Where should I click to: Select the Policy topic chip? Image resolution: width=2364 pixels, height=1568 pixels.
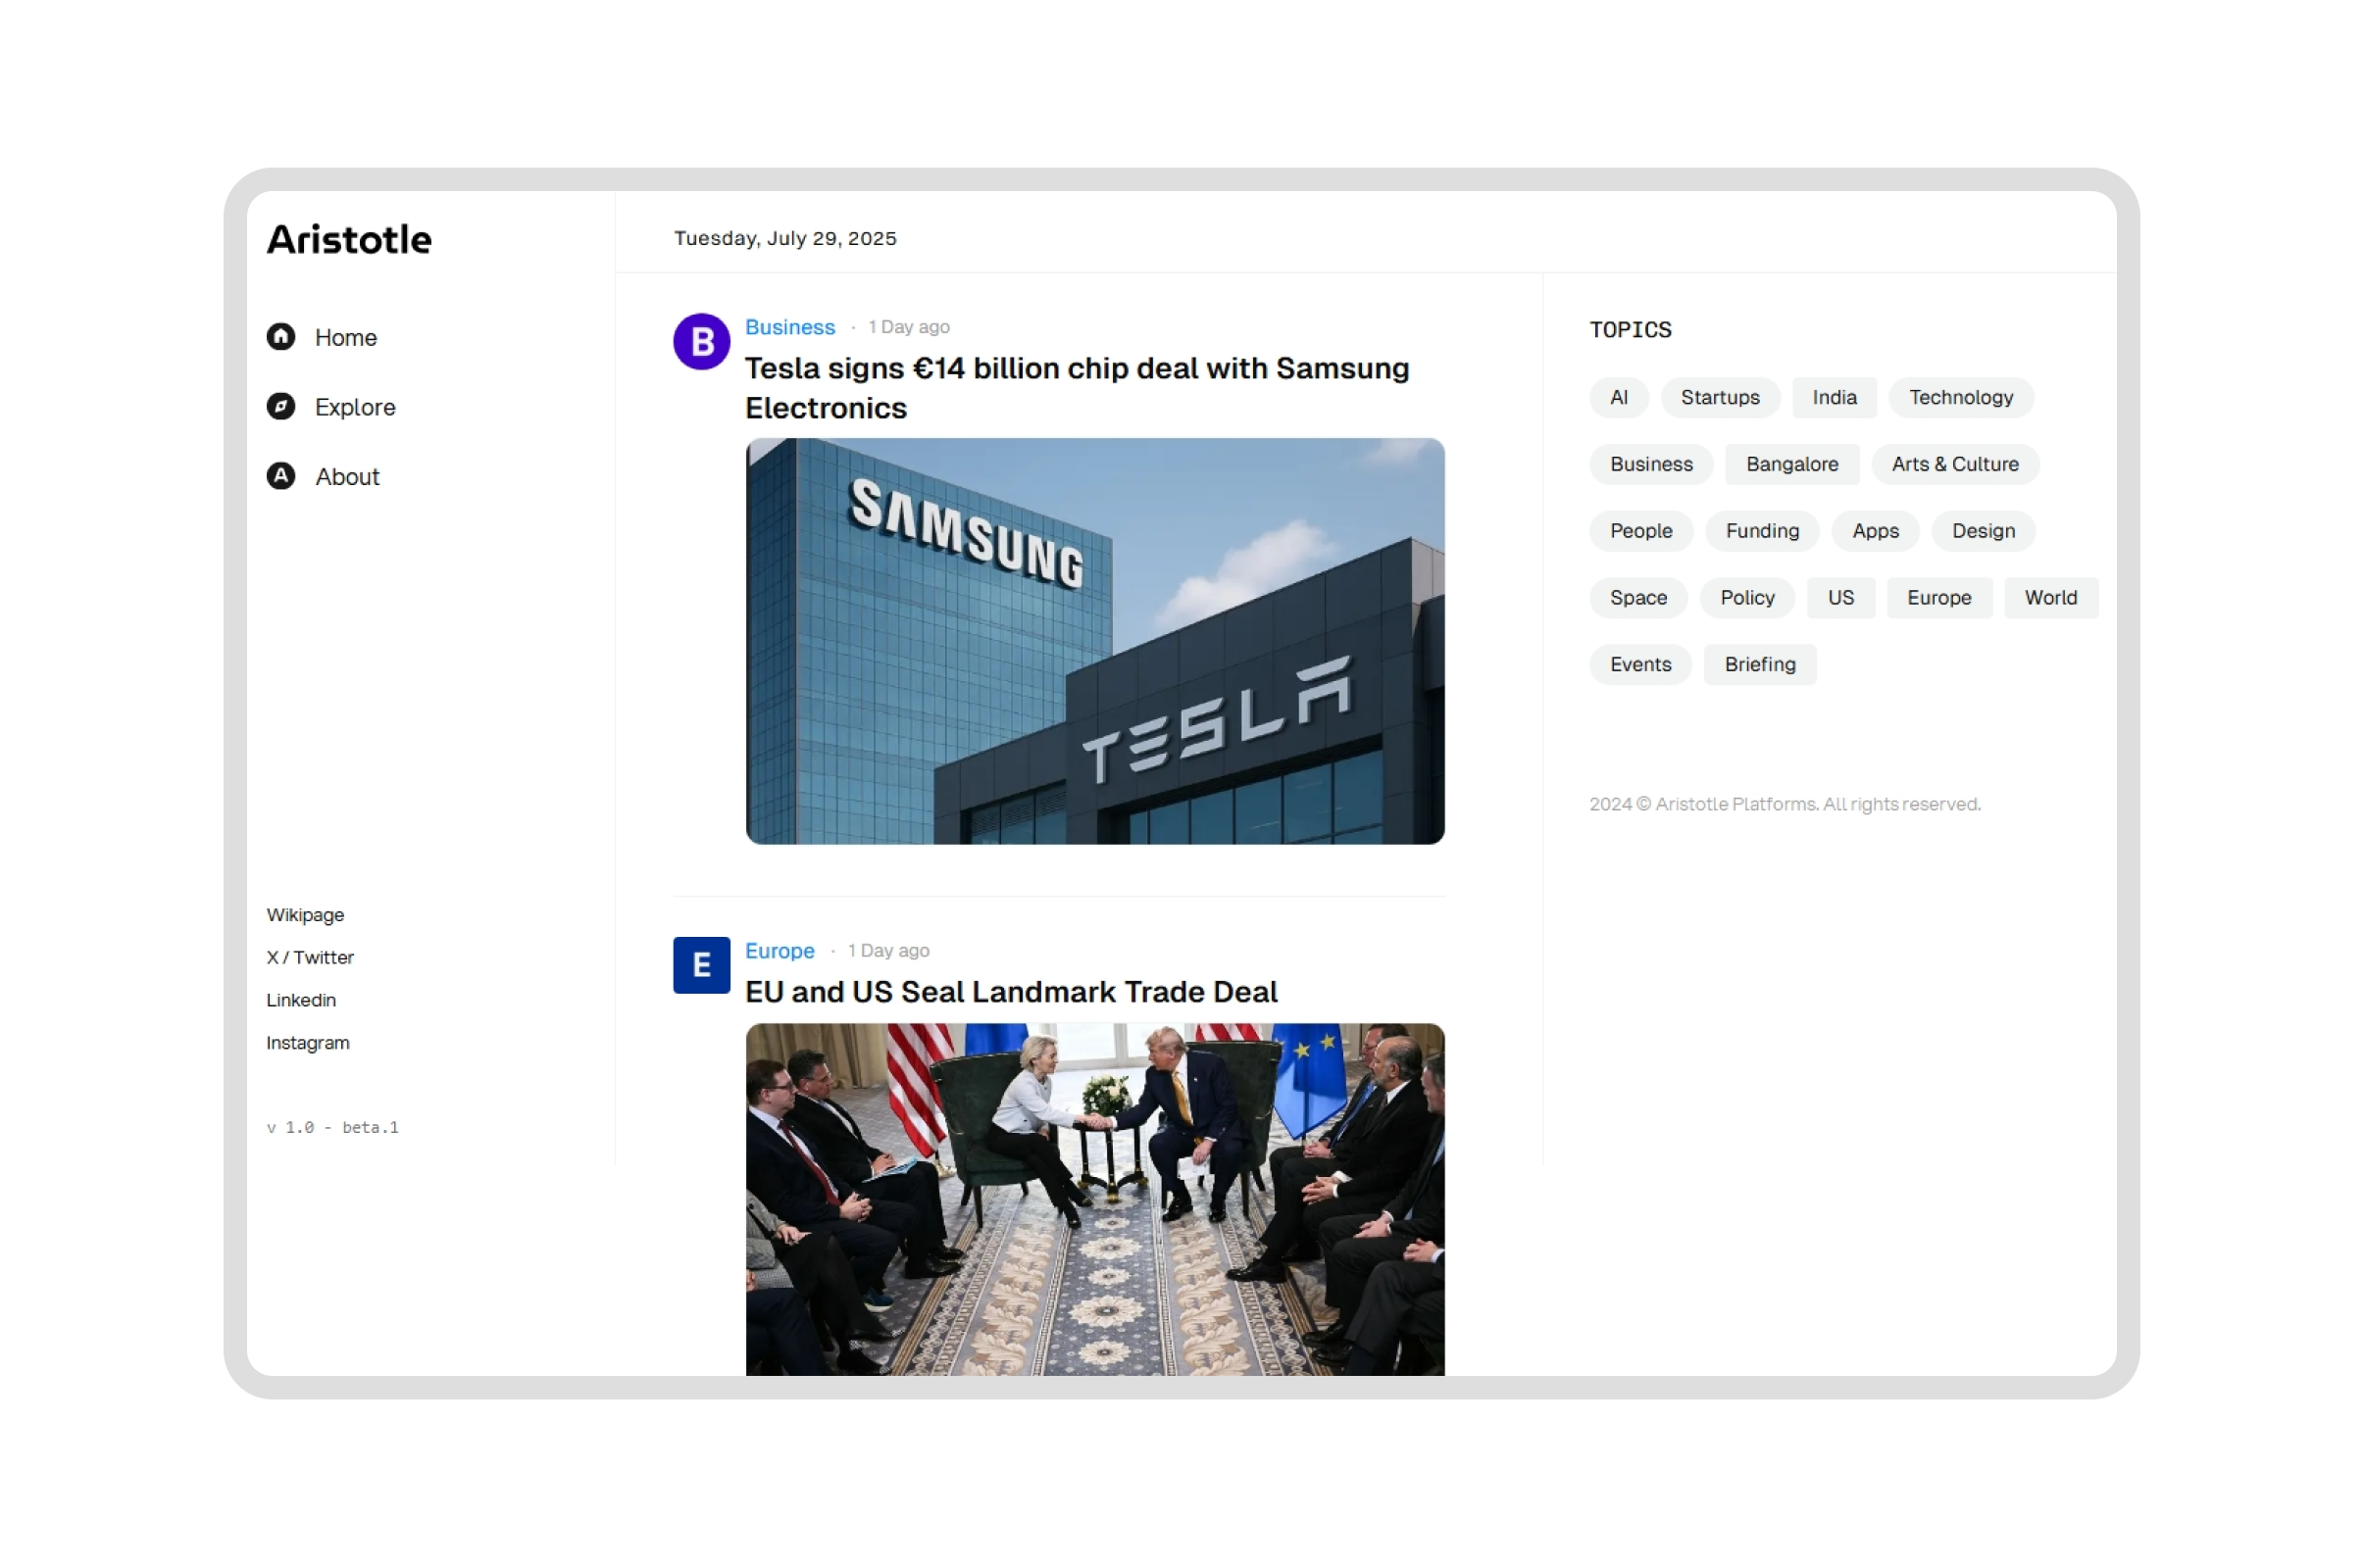[1747, 598]
